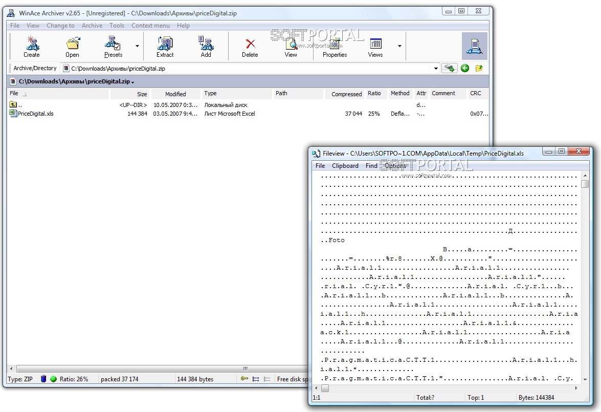Click the Fileview horizontal scroll right arrow

(576, 388)
